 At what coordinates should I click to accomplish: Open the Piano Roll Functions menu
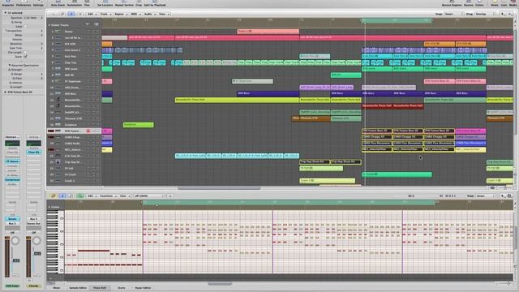[108, 196]
